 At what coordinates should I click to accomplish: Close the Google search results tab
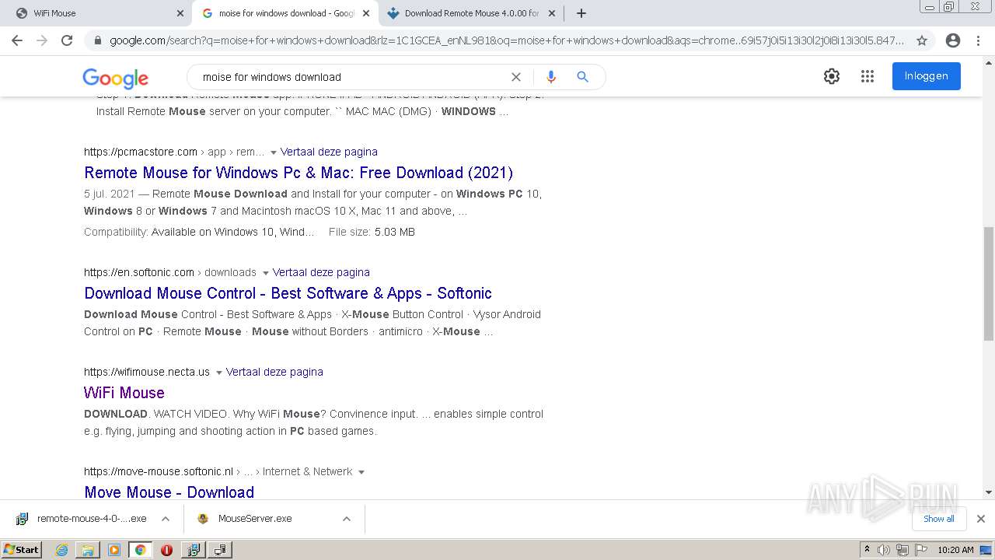click(x=366, y=13)
